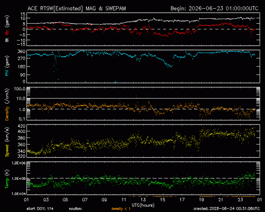Image resolution: width=265 pixels, height=212 pixels.
Task: Click the "15" hour label on the time axis
Action: 163,200
